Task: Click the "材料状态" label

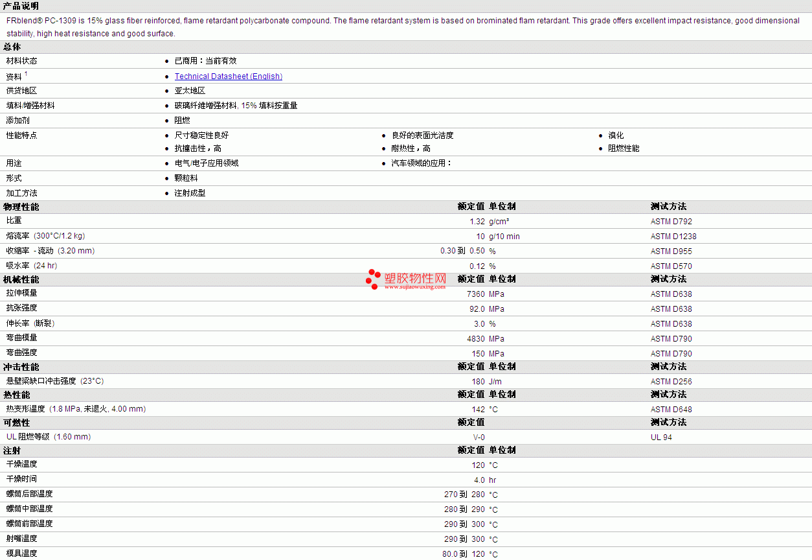Action: point(22,61)
